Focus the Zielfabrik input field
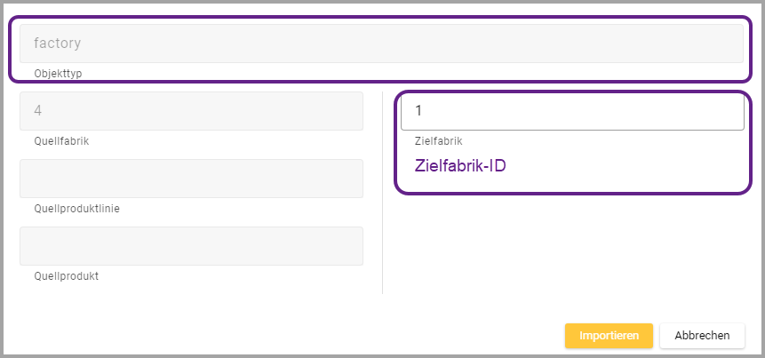Image resolution: width=765 pixels, height=358 pixels. 572,112
